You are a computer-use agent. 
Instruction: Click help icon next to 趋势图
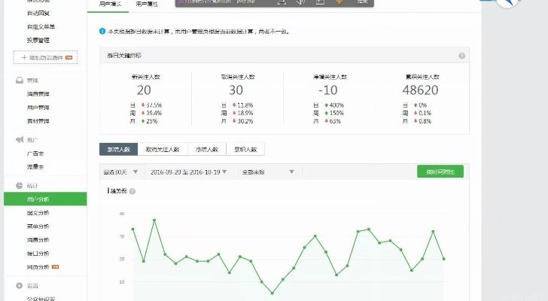pos(132,192)
